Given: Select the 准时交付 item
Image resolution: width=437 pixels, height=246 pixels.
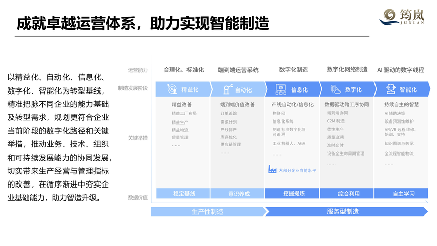Looking at the screenshot, I should [x=335, y=145].
